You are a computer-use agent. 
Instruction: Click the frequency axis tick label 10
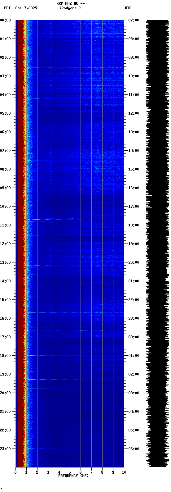coord(124,472)
